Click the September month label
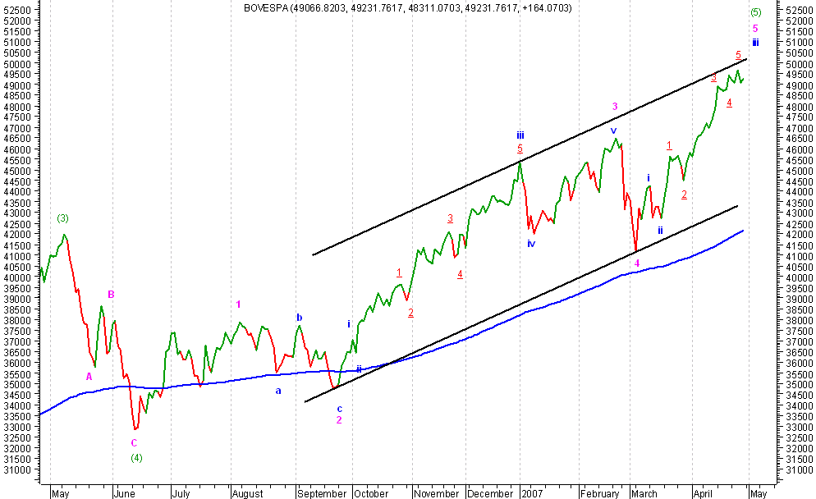The width and height of the screenshot is (816, 499). point(322,493)
